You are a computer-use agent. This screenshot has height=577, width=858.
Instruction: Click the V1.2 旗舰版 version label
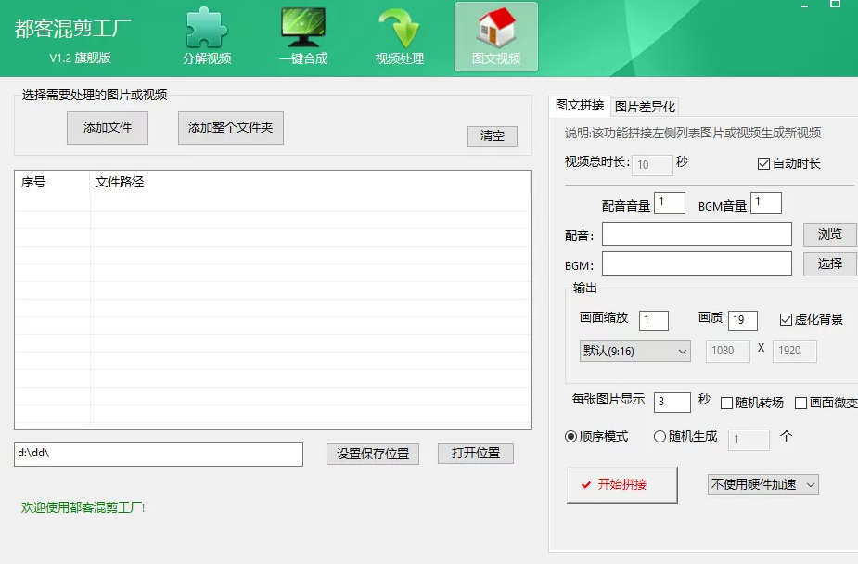80,58
